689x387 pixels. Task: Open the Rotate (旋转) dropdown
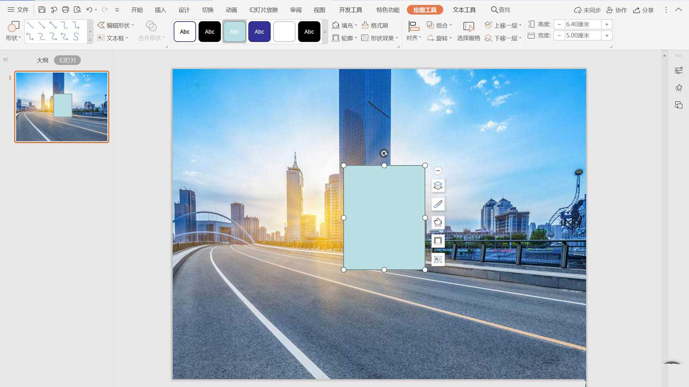point(439,38)
